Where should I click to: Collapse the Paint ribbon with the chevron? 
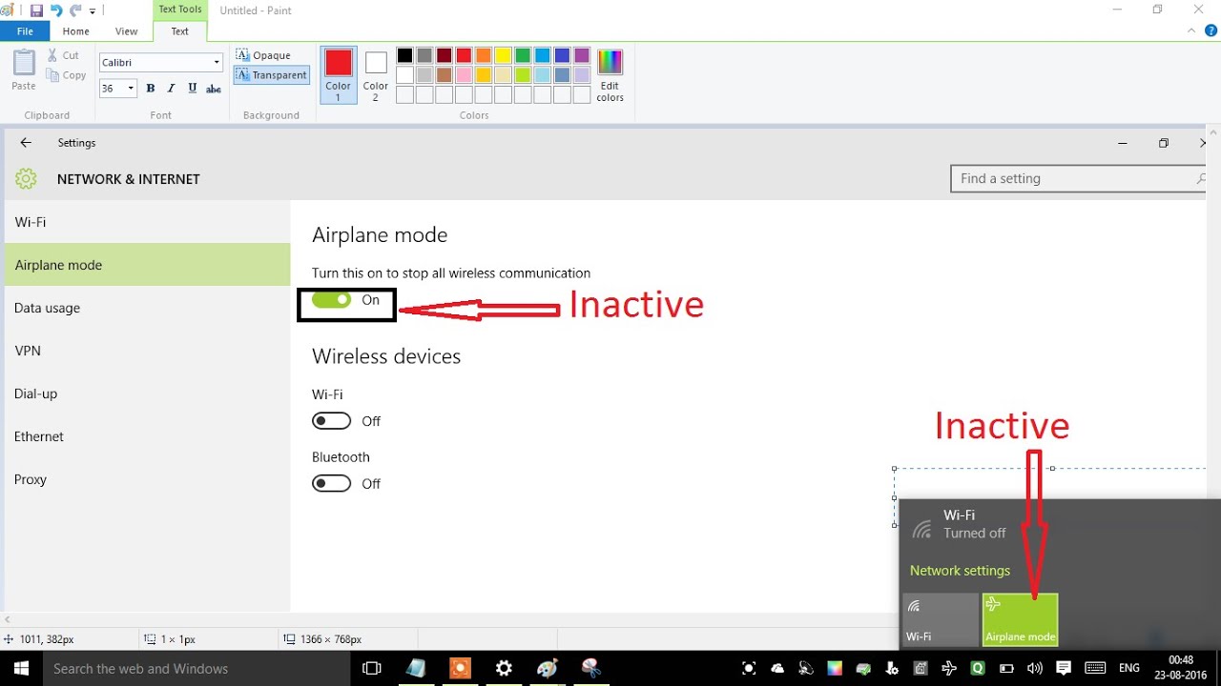1191,31
